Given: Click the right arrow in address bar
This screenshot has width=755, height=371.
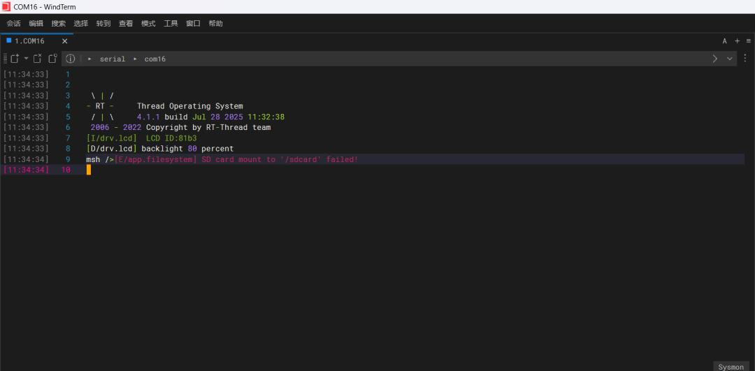Looking at the screenshot, I should (715, 59).
